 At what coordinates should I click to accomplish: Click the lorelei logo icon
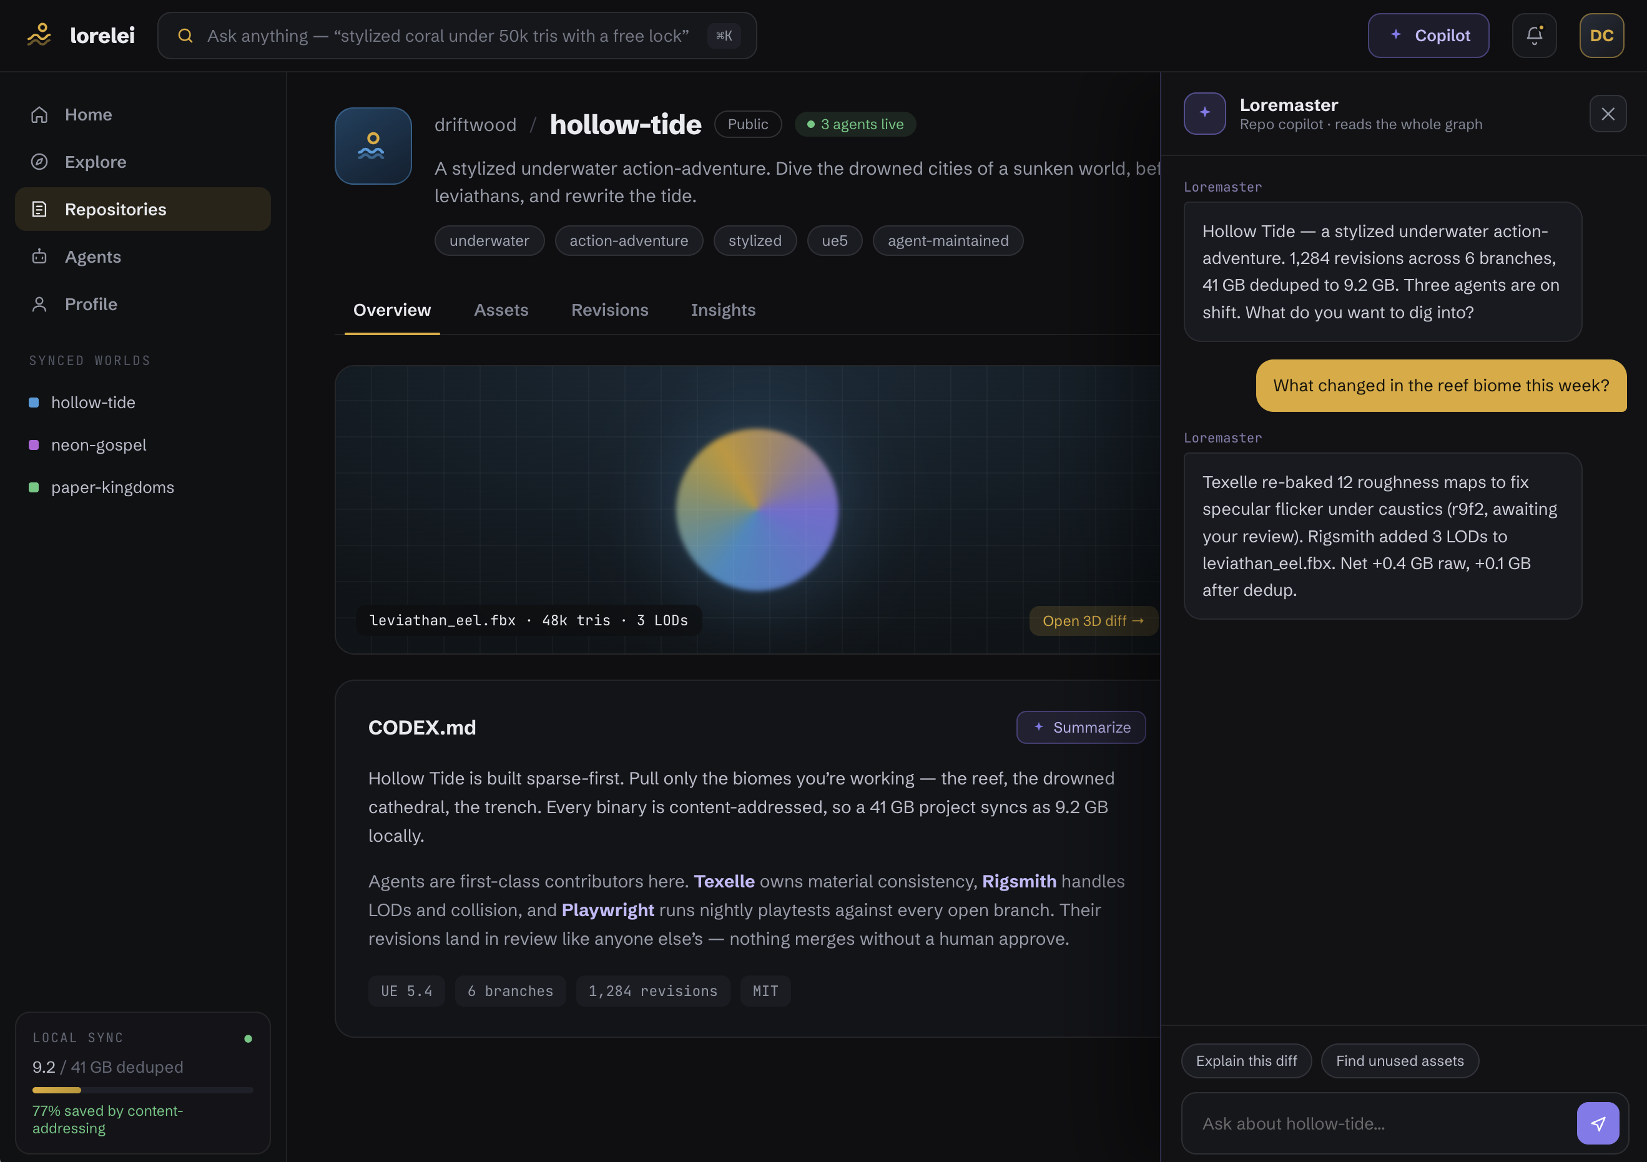click(x=39, y=35)
